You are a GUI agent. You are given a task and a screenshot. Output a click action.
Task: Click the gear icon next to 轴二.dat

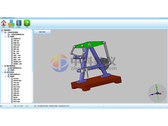[x=12, y=53]
